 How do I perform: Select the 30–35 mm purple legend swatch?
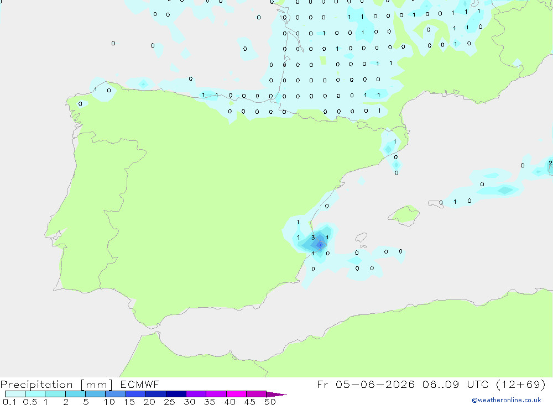click(196, 394)
